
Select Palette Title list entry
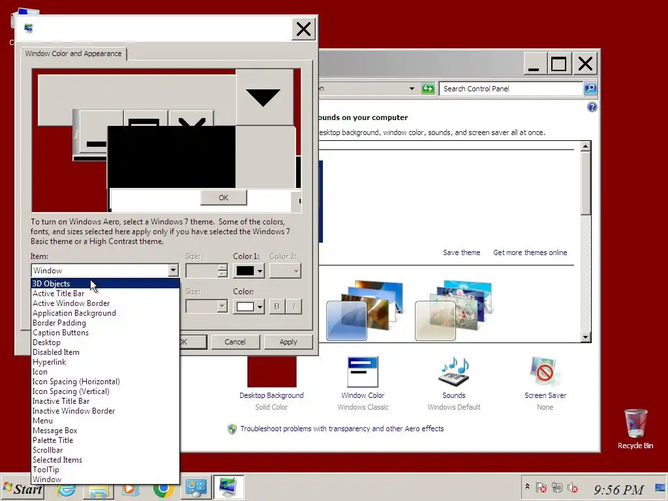click(105, 440)
